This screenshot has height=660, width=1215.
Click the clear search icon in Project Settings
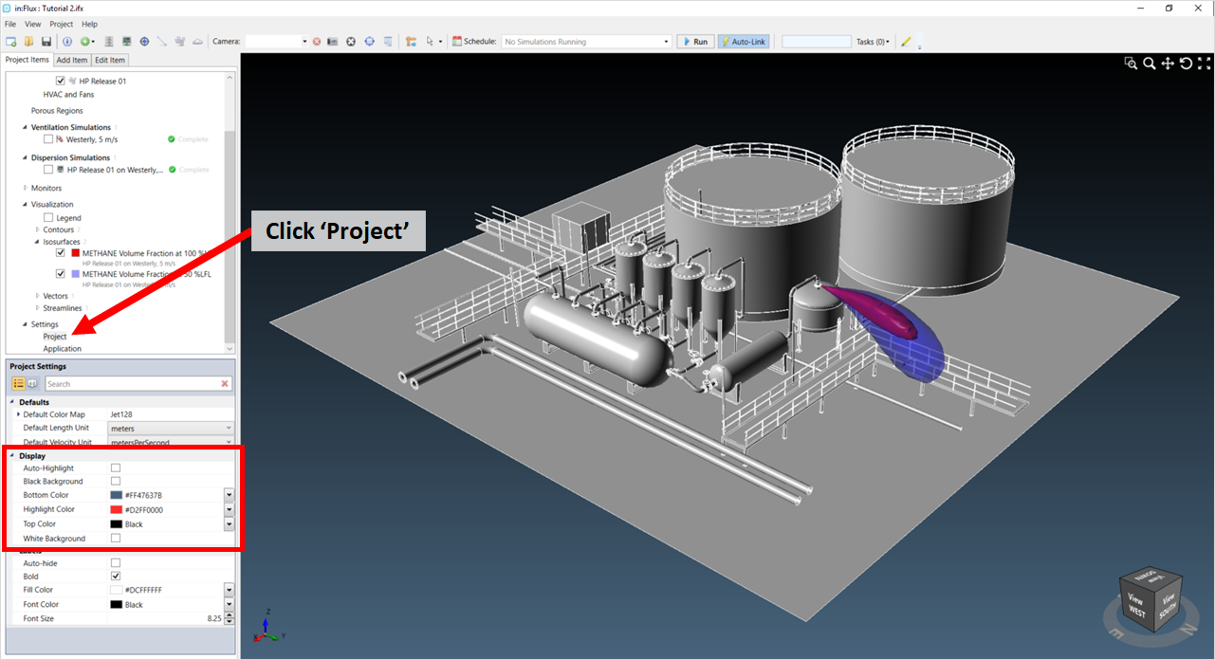[225, 383]
